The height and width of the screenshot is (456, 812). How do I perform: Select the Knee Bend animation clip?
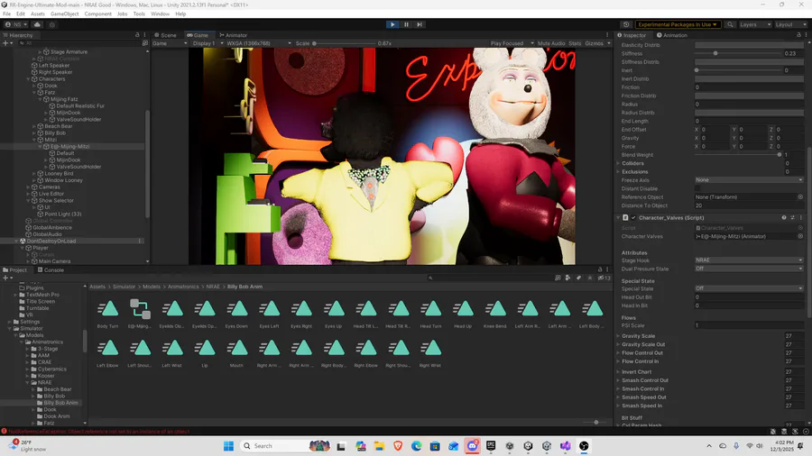495,314
